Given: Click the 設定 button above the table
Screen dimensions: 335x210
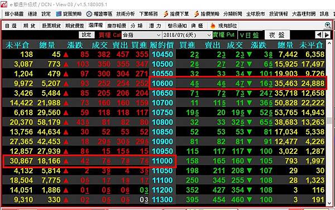Looking at the screenshot, I should [x=87, y=35].
